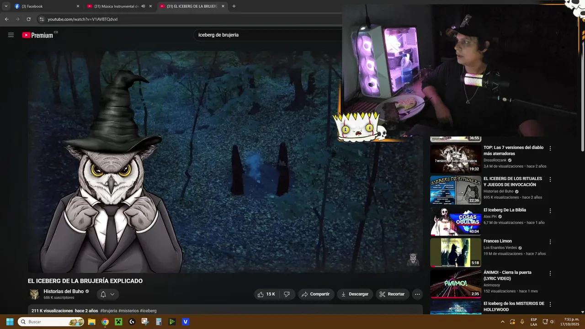Click the #misterios hashtag
Image resolution: width=585 pixels, height=329 pixels.
pyautogui.click(x=128, y=311)
